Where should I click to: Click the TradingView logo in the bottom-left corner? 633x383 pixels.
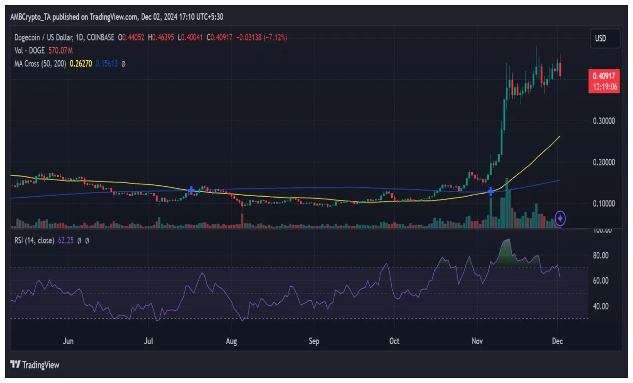coord(35,365)
